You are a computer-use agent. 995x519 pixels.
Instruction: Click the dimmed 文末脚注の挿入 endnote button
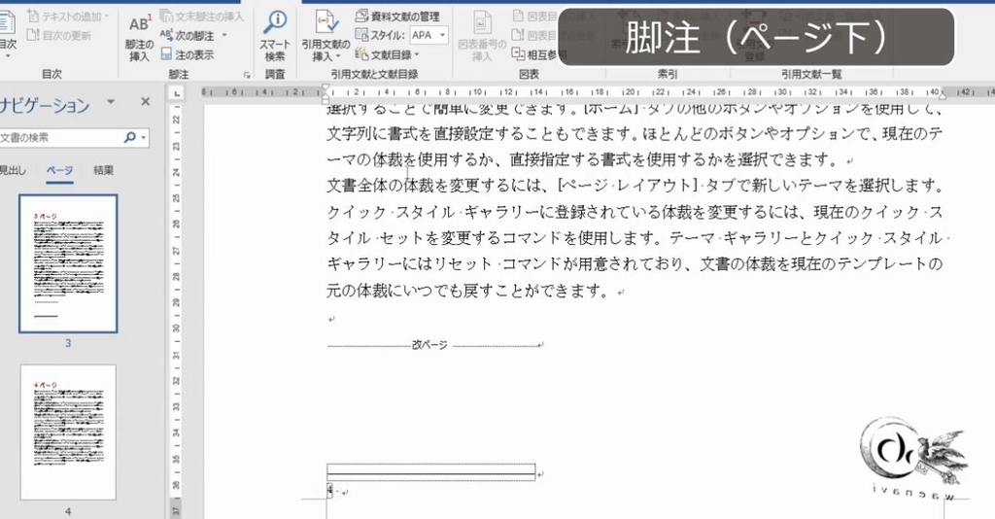tap(202, 16)
